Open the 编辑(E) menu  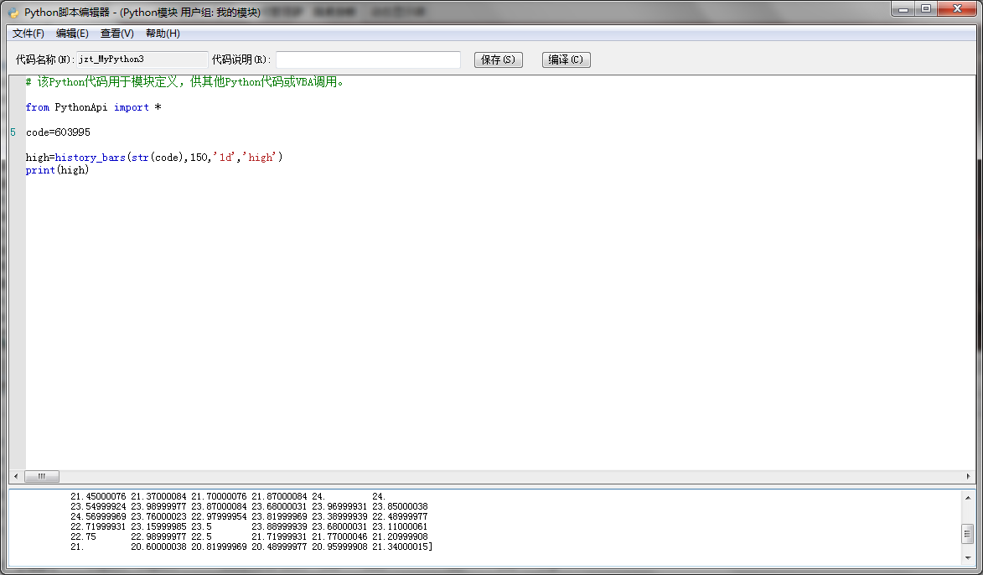72,34
